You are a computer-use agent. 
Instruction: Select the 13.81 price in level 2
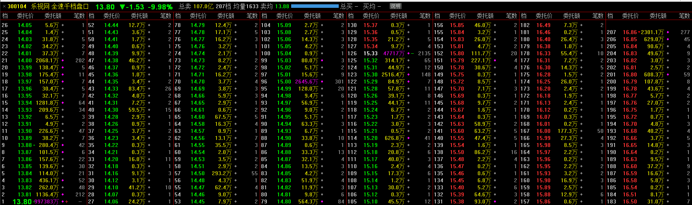click(25, 194)
